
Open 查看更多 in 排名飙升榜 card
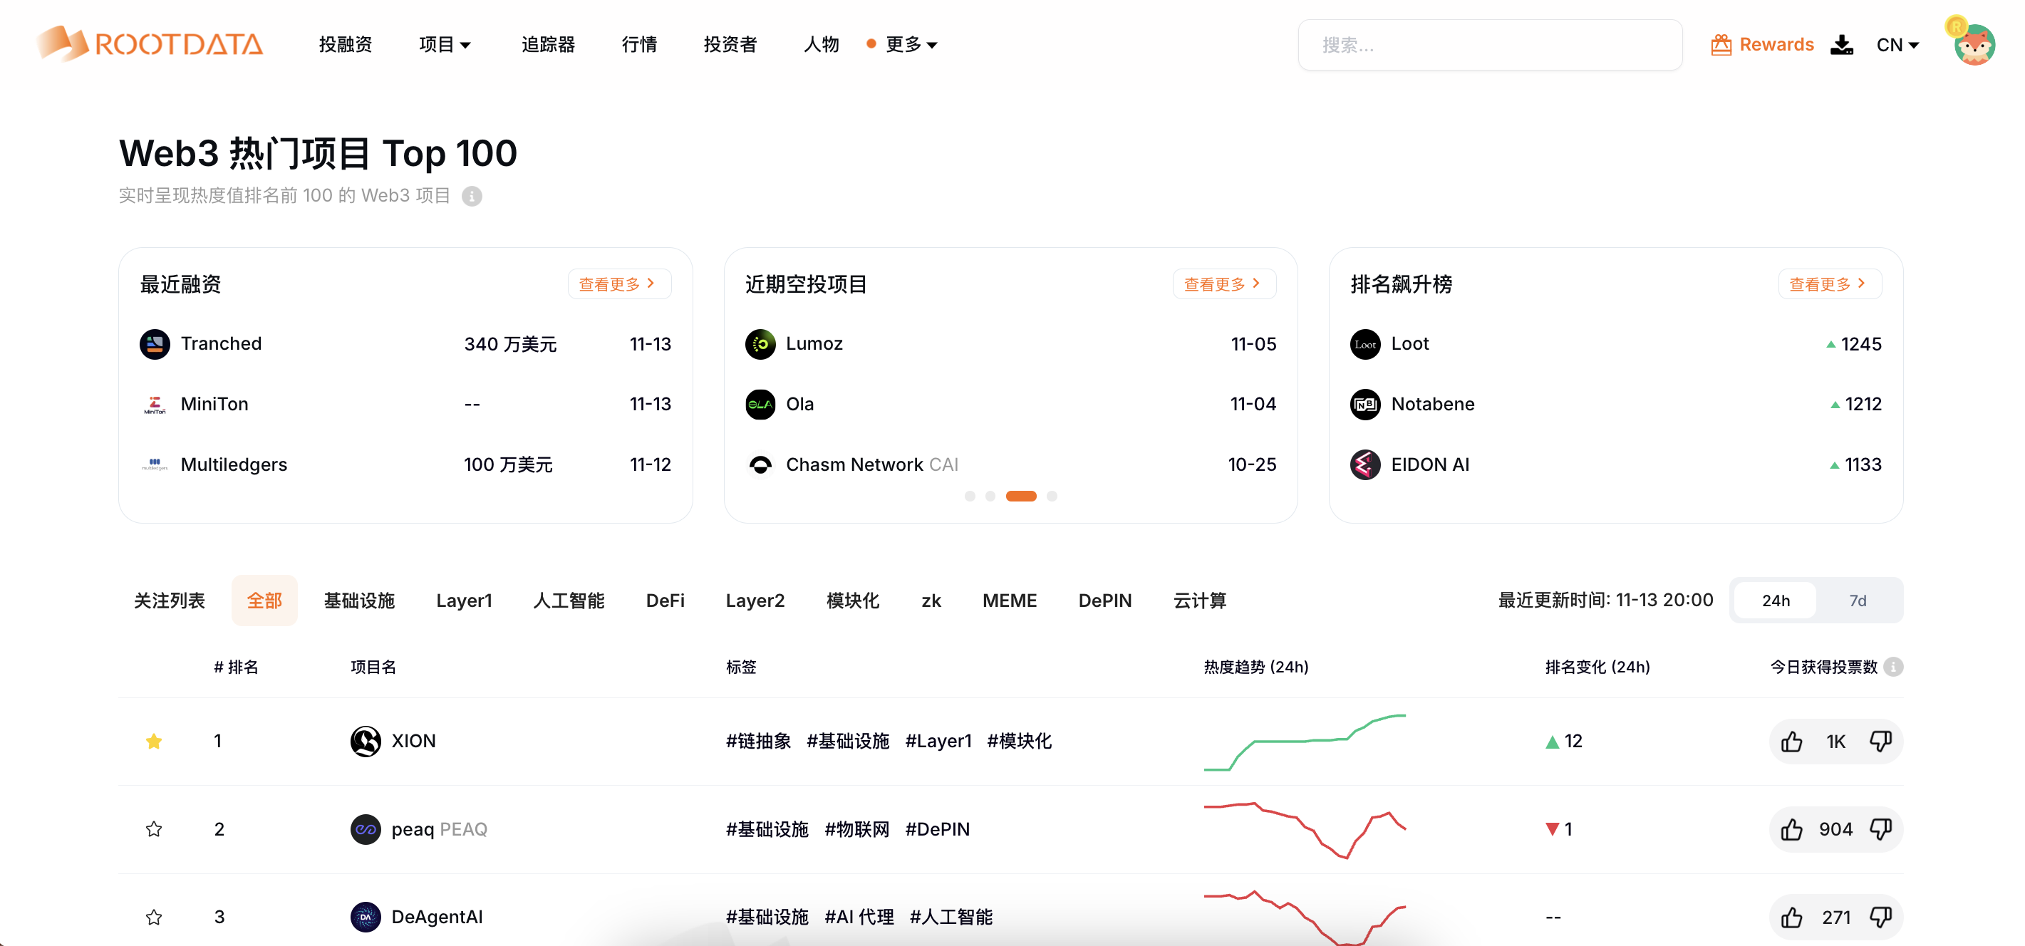coord(1829,284)
